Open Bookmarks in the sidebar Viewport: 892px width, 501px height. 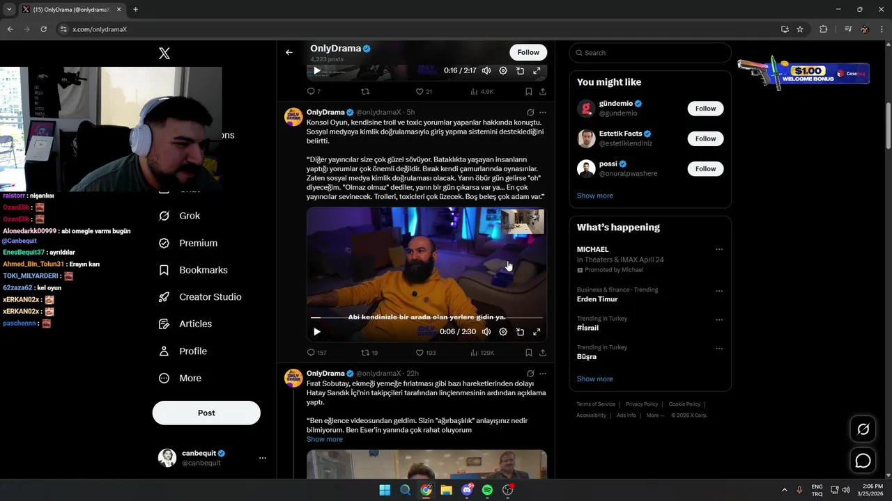(193, 270)
